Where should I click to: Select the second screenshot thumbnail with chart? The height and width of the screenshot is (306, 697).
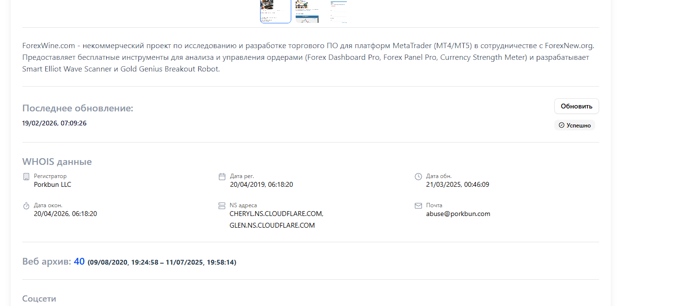307,11
